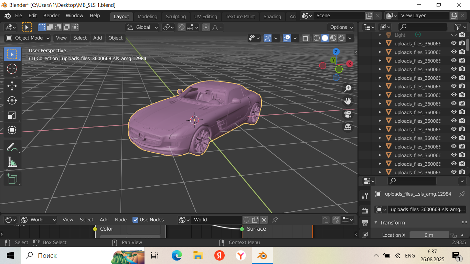Switch to orthographic view with the grid icon
Image resolution: width=470 pixels, height=264 pixels.
(348, 127)
